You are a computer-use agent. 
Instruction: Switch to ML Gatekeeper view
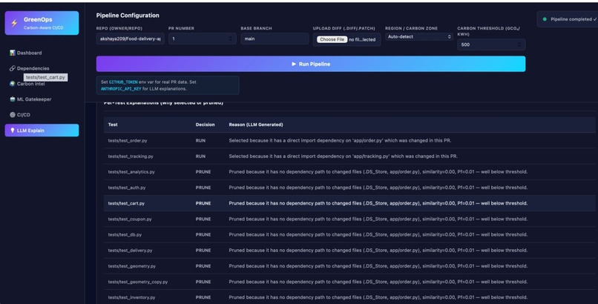click(x=42, y=99)
